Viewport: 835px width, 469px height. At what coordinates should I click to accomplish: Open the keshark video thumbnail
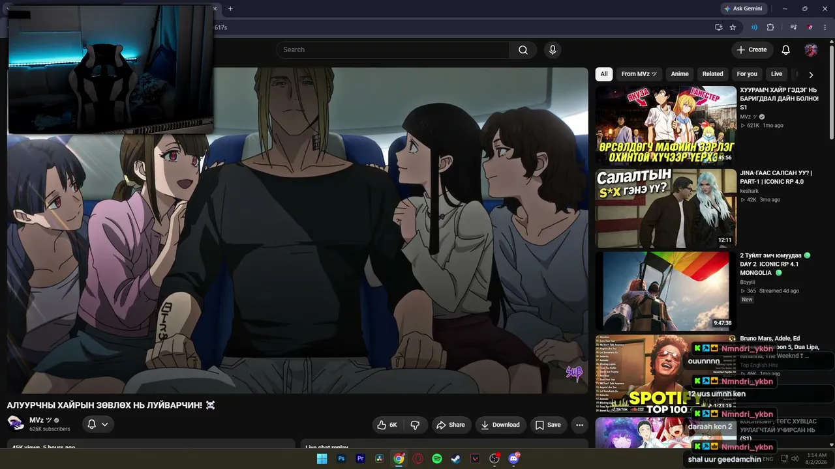(x=665, y=208)
